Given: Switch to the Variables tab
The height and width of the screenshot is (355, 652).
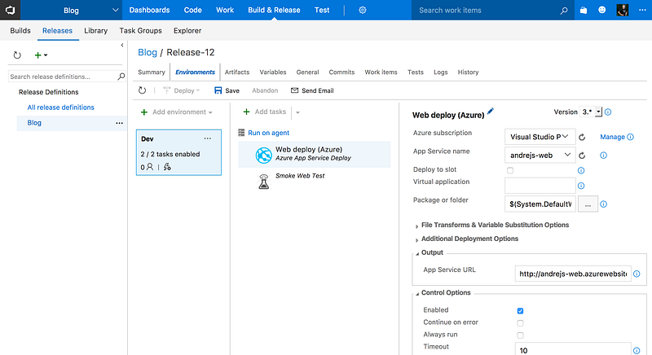Looking at the screenshot, I should tap(272, 72).
